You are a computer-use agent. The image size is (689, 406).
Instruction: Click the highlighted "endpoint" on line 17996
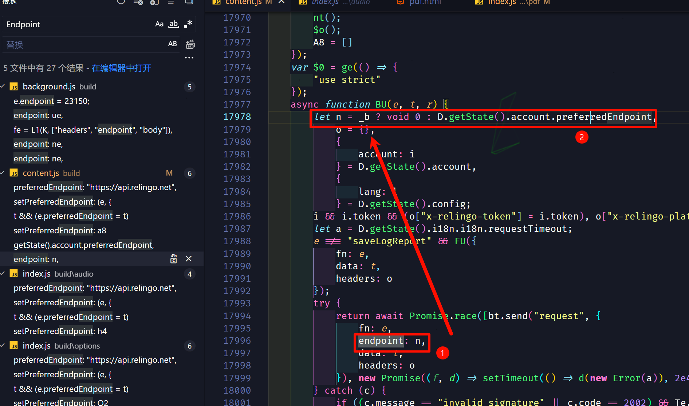381,341
